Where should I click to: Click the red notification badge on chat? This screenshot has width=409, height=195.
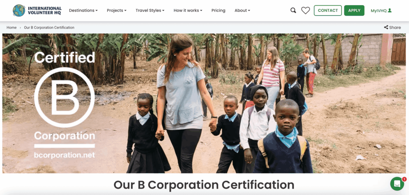404,179
